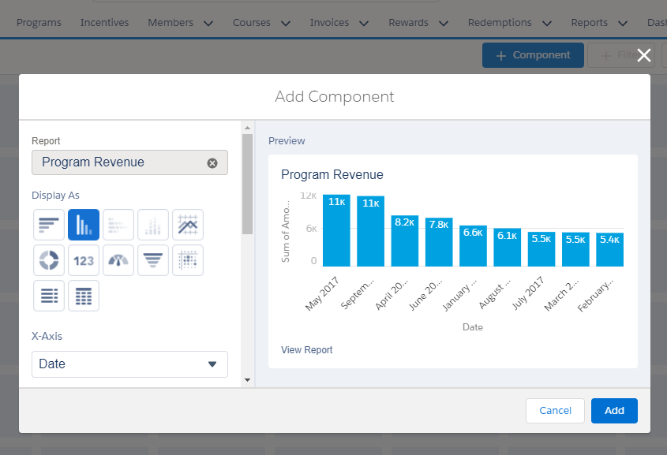Open the Courses tab

point(251,23)
